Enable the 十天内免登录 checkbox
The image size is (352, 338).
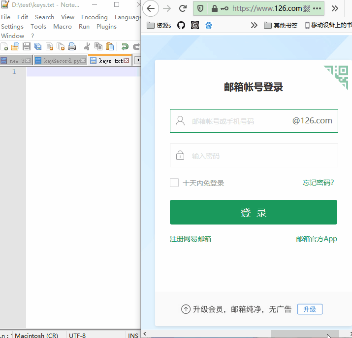174,183
